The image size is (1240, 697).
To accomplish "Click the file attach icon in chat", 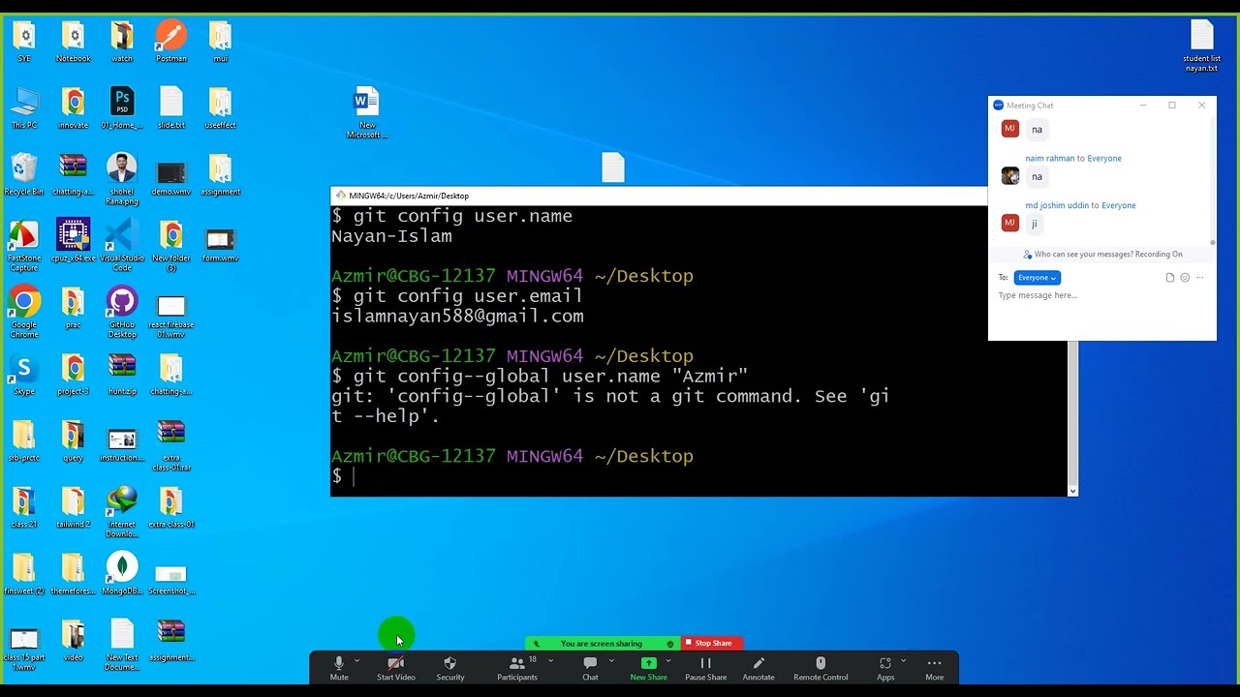I will point(1170,278).
